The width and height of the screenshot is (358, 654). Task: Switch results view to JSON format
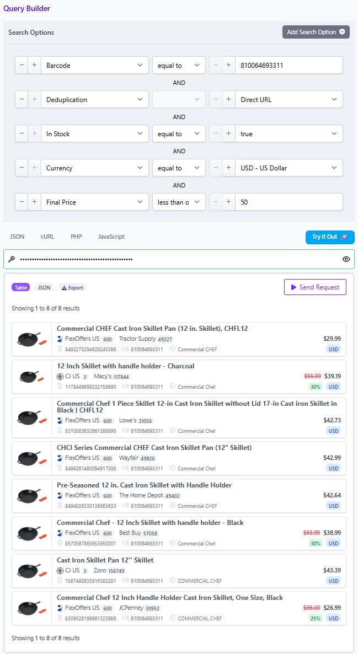[44, 287]
